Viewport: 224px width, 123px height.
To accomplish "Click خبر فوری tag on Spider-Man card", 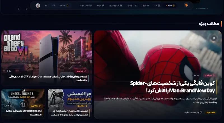I will click(210, 75).
